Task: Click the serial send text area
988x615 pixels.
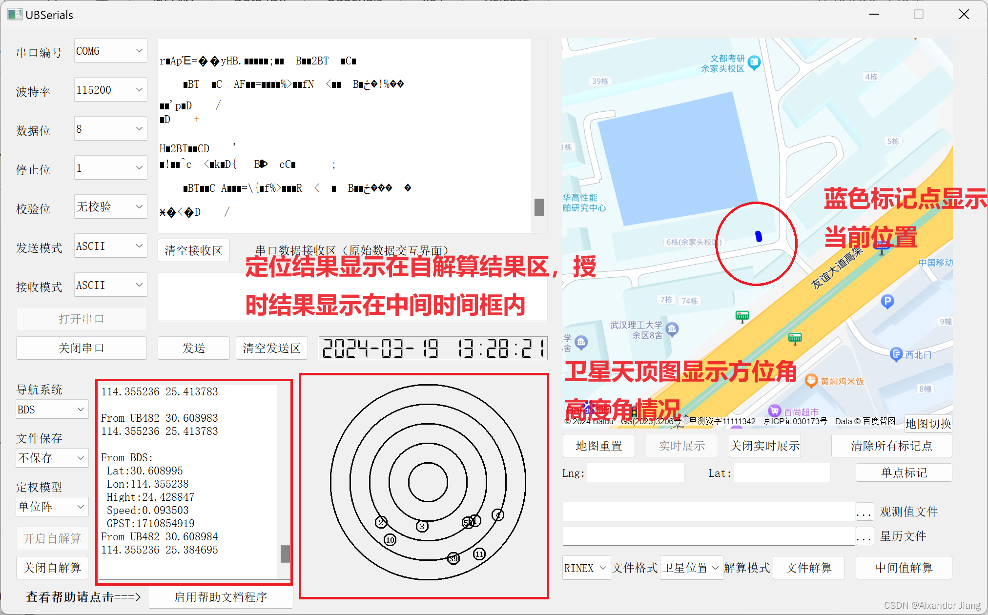Action: 352,296
